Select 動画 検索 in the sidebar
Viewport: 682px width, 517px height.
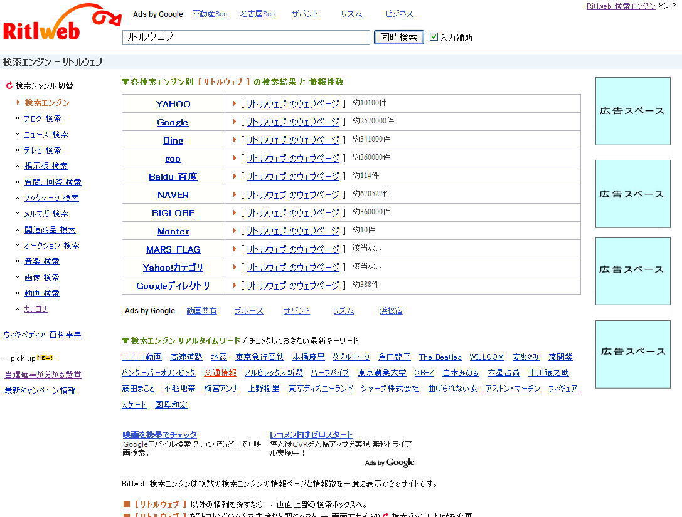42,293
